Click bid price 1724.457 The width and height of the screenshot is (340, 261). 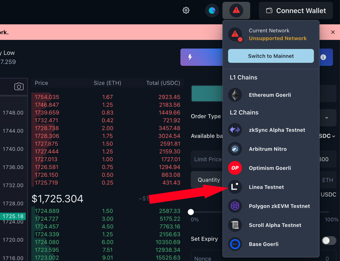click(47, 227)
